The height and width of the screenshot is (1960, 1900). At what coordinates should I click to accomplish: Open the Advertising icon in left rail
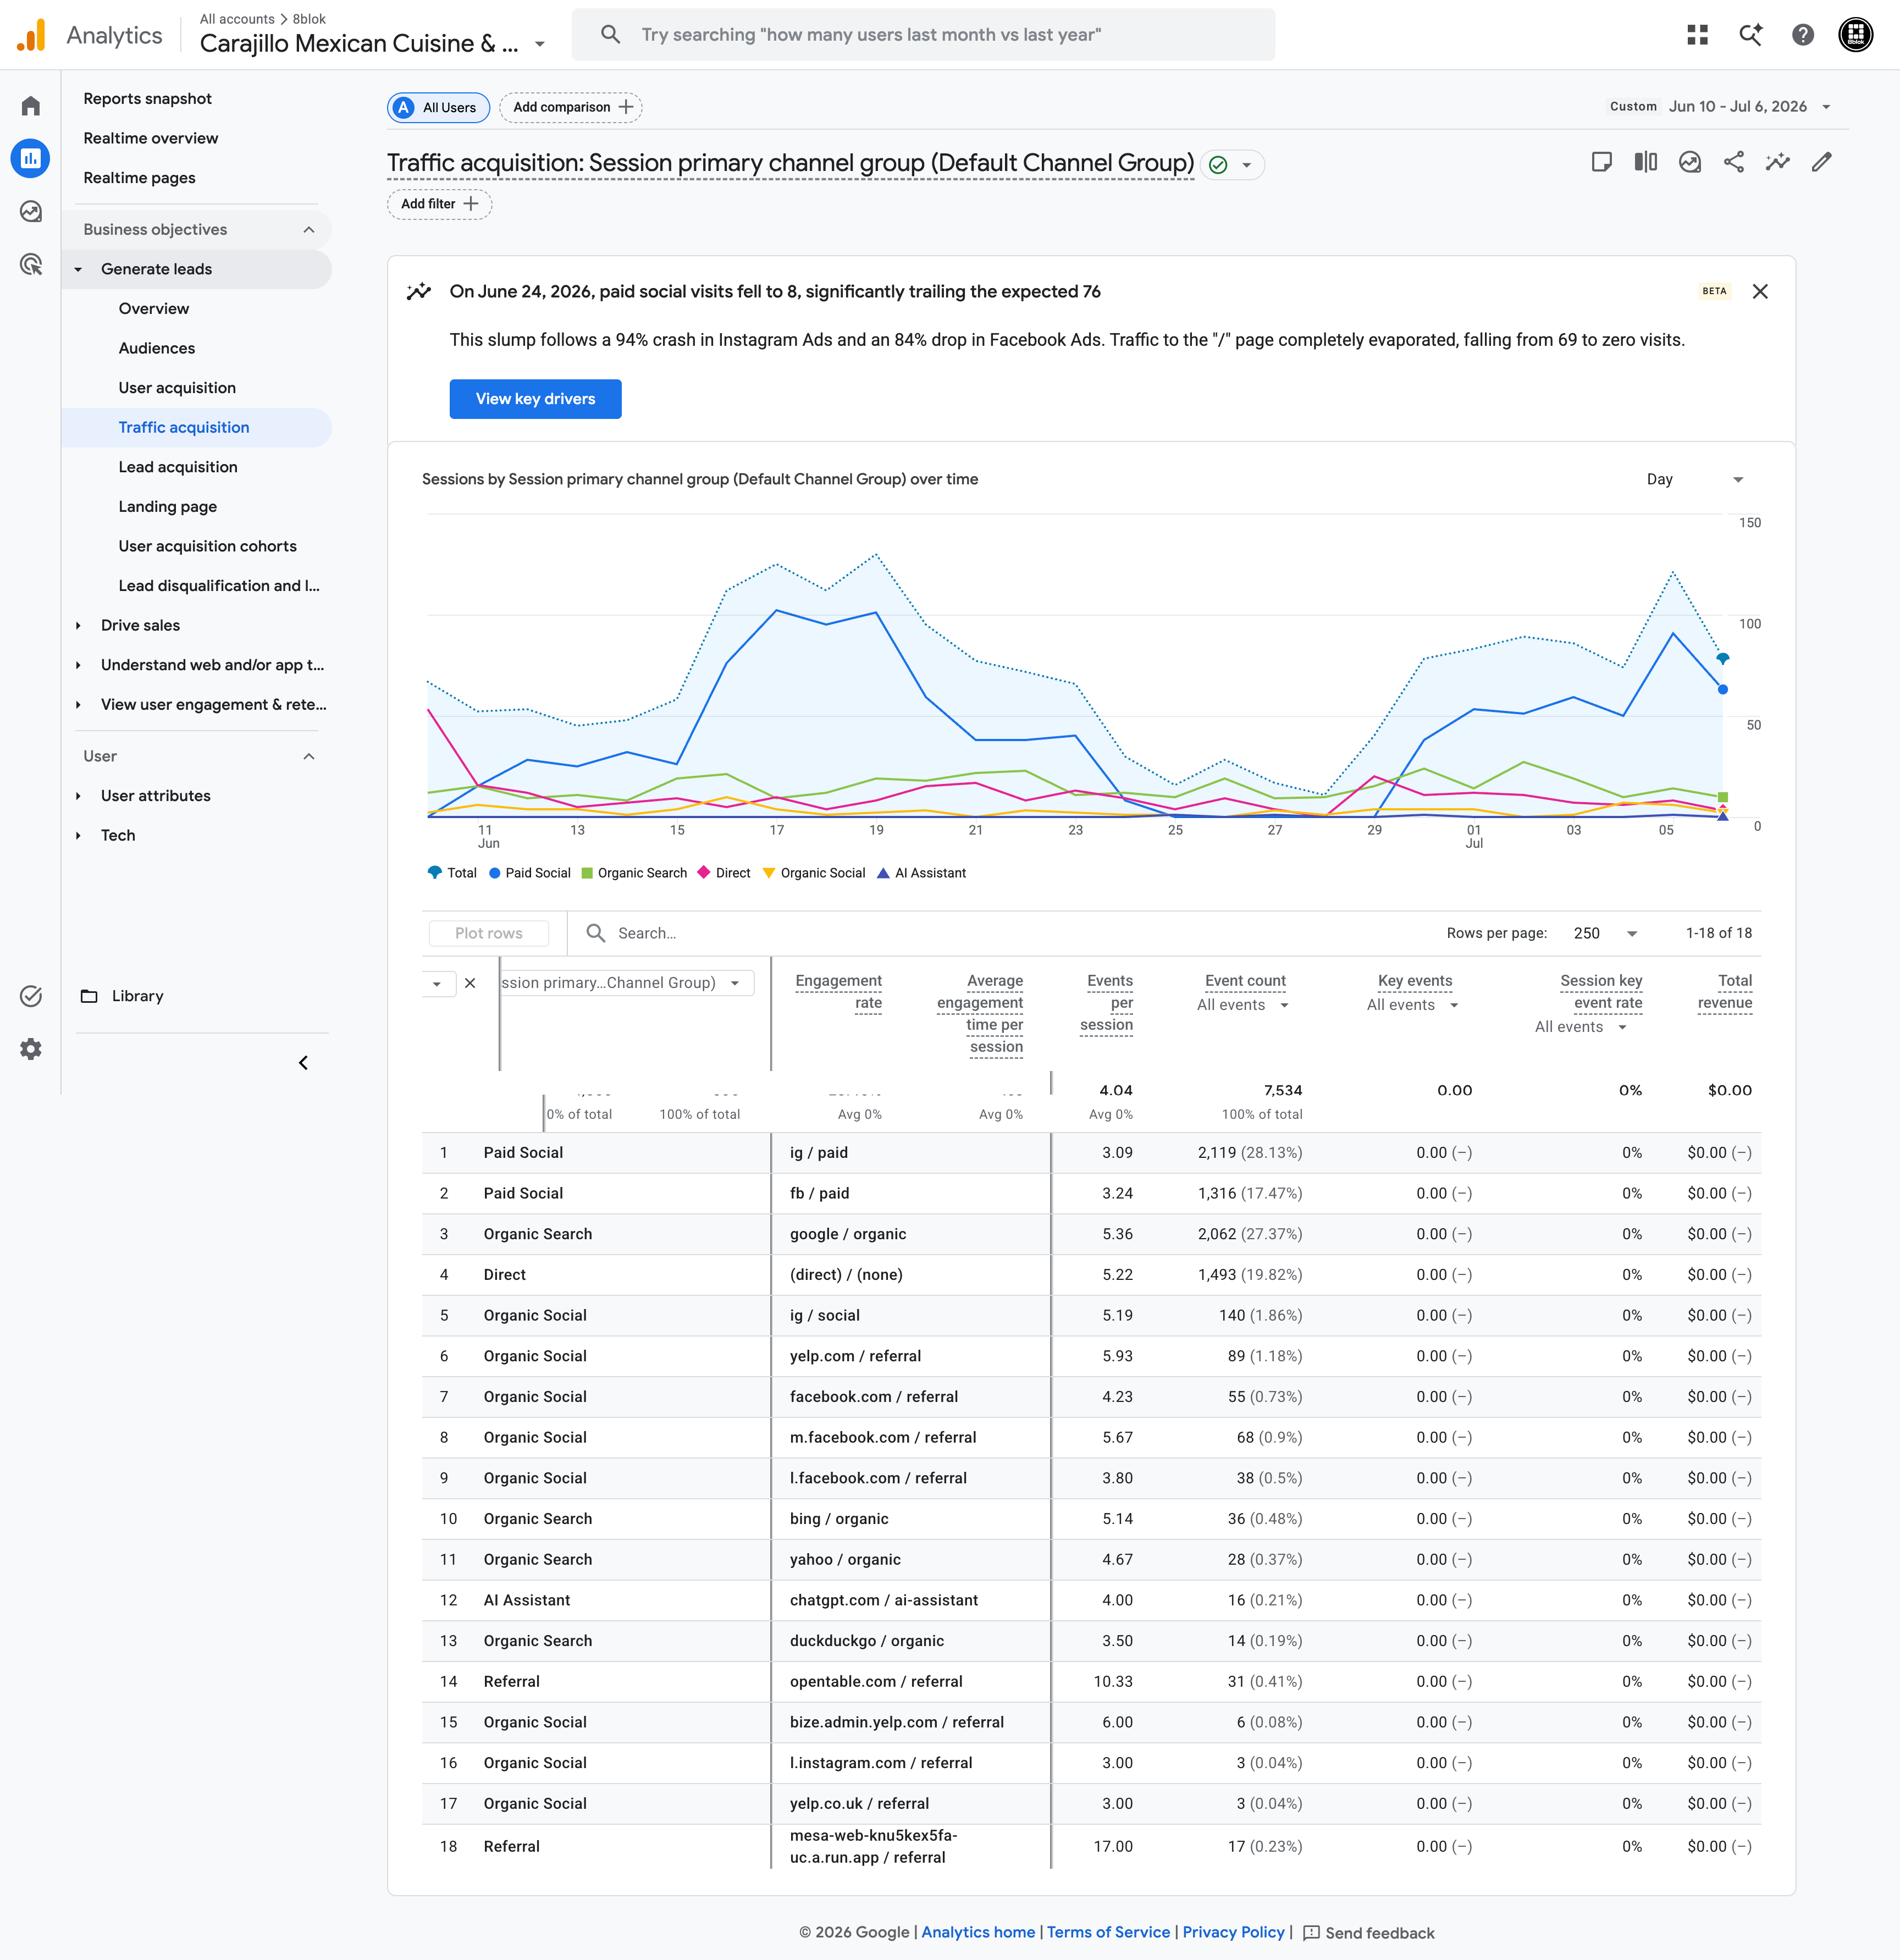pyautogui.click(x=31, y=264)
